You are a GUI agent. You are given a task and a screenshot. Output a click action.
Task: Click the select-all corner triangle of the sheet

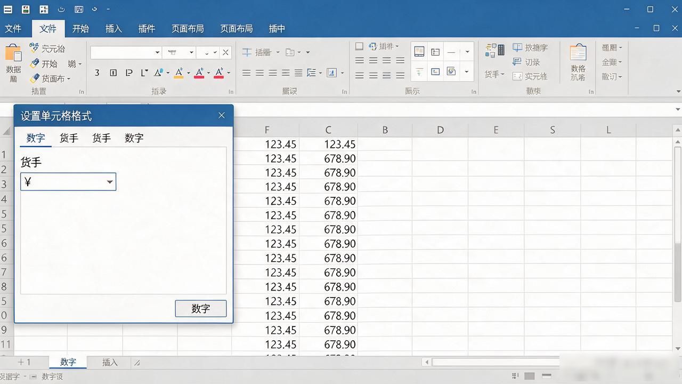click(x=6, y=131)
